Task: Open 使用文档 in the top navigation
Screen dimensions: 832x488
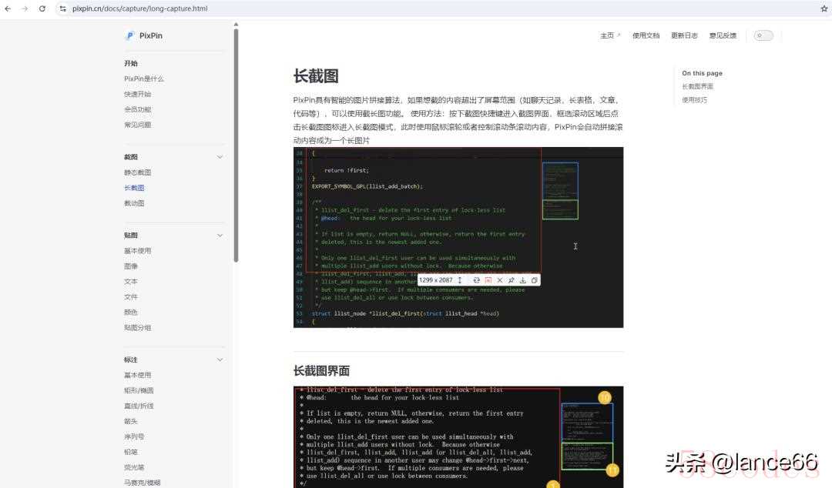Action: click(646, 35)
